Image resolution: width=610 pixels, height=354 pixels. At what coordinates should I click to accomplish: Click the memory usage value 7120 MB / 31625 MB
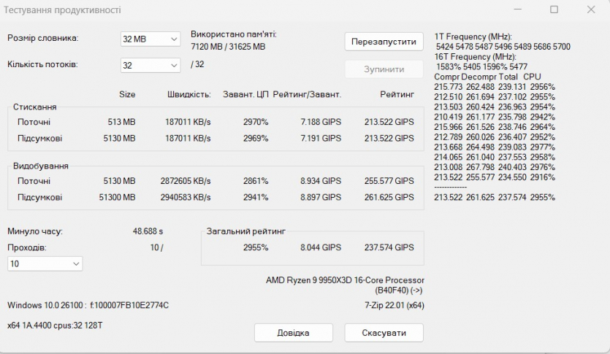[x=228, y=47]
